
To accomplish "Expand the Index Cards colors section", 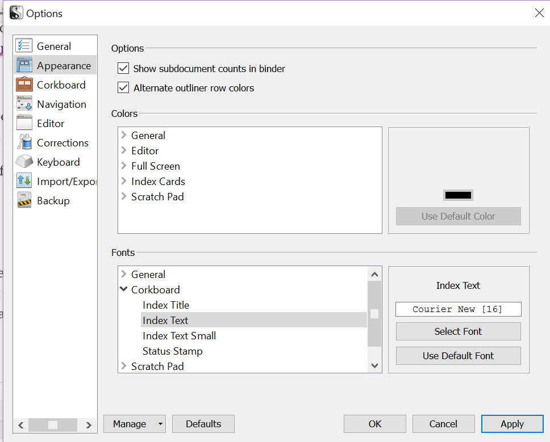I will tap(125, 181).
